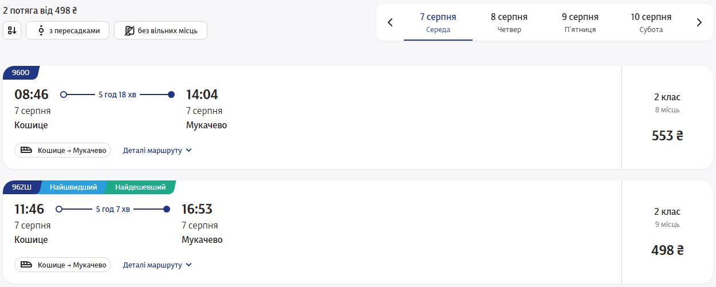Click the train icon on the 960О route chip

(x=26, y=151)
